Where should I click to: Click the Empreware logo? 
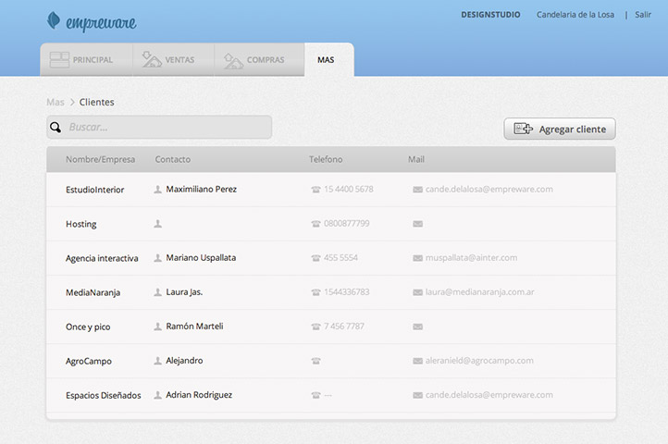[x=91, y=20]
